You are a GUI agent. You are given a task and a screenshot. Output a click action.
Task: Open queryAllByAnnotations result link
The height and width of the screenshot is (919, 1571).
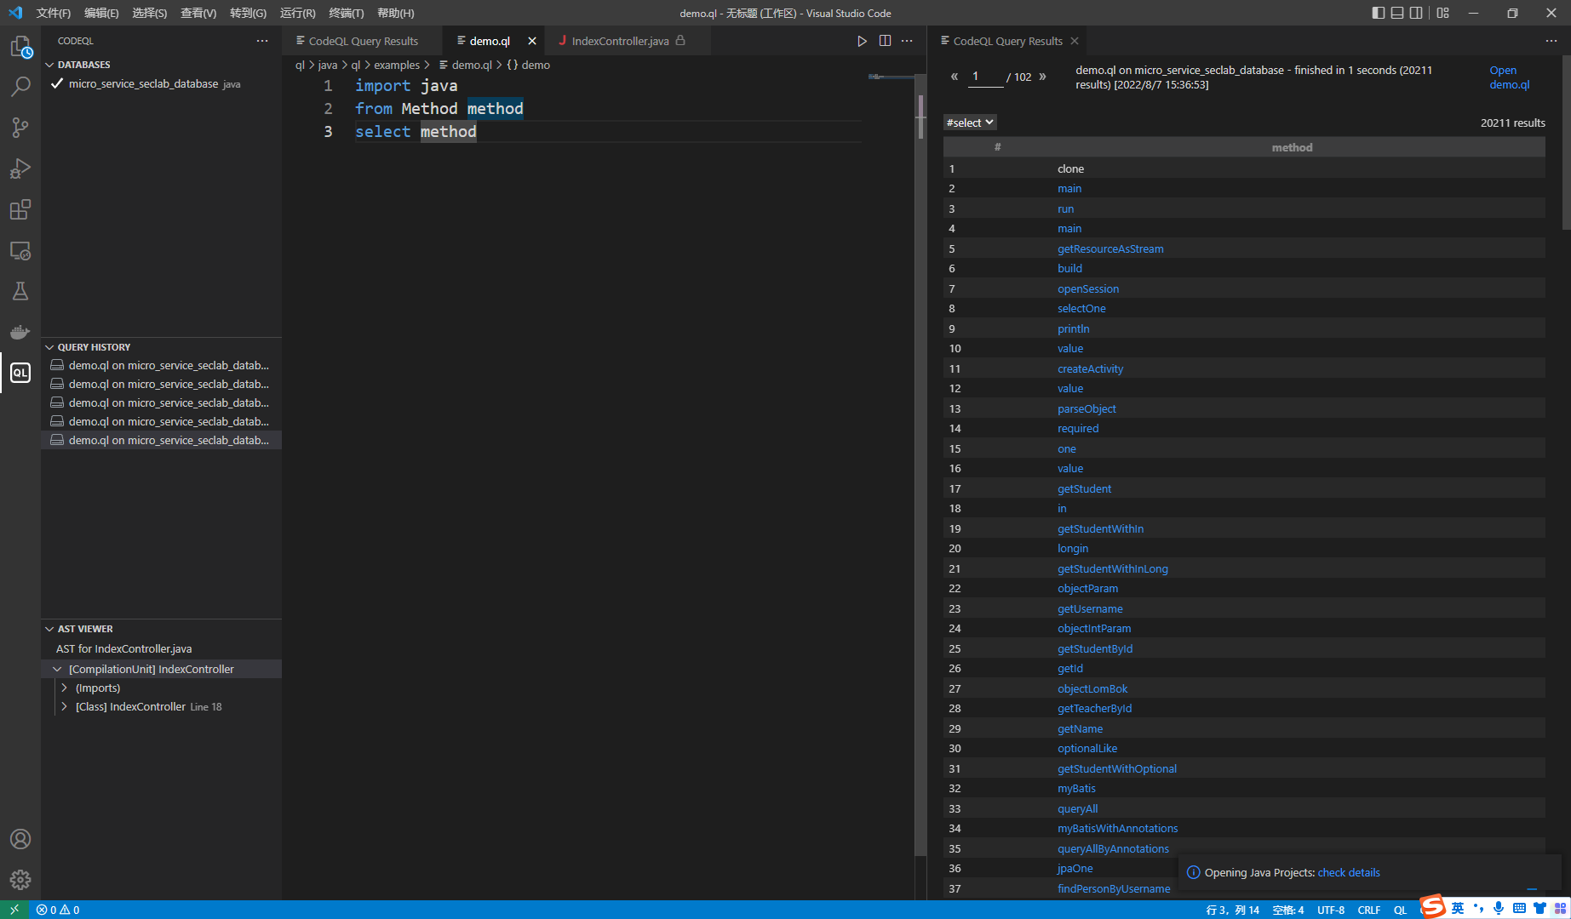pos(1113,849)
